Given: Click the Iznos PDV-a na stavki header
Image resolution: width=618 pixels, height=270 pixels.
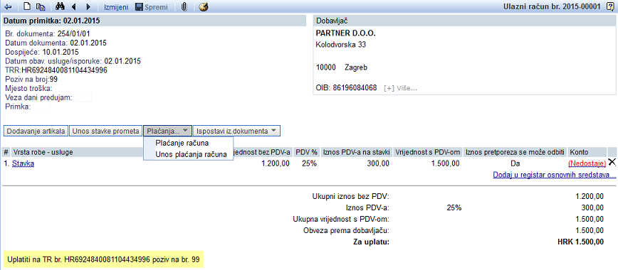Looking at the screenshot, I should point(356,152).
